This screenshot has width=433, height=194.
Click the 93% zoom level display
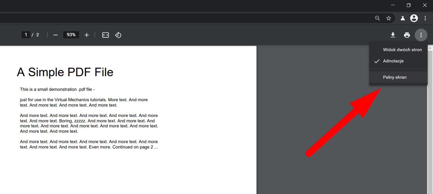click(71, 35)
